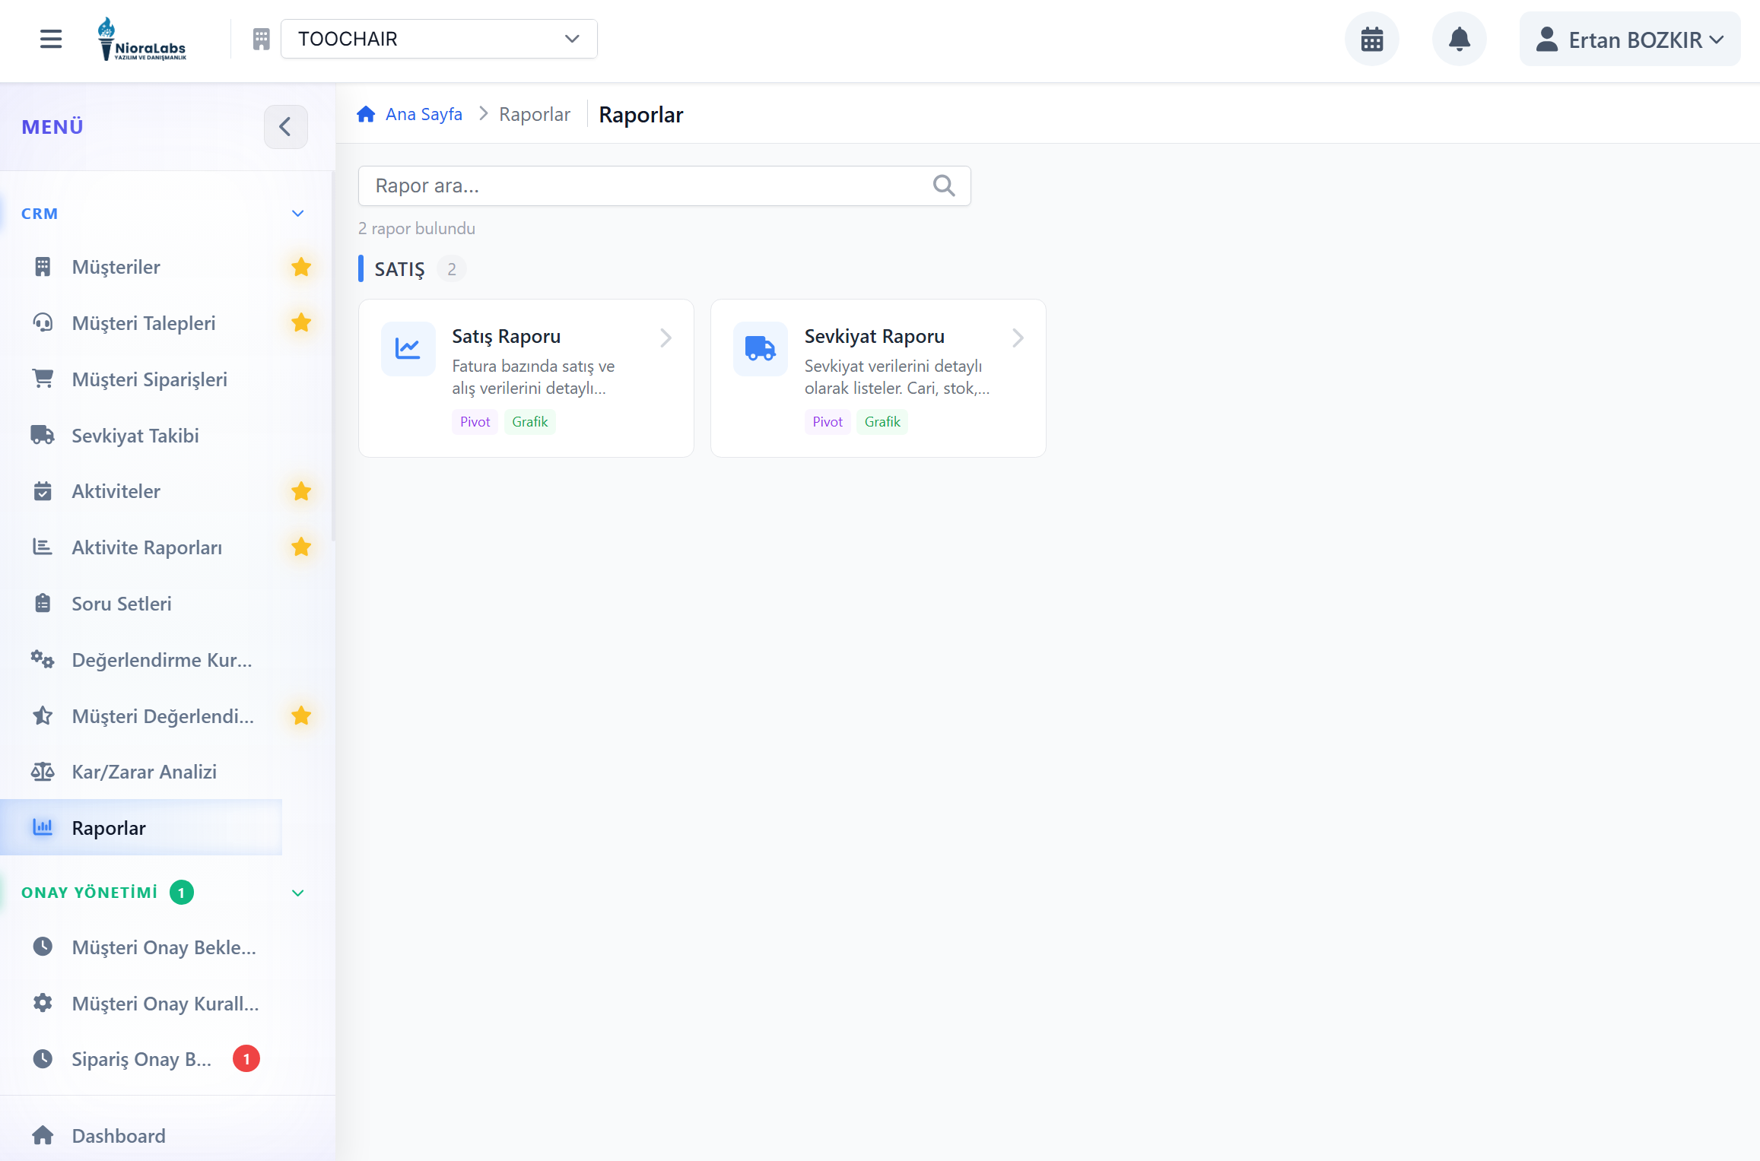Image resolution: width=1760 pixels, height=1161 pixels.
Task: Open Sevkiyat Takibi menu item
Action: point(135,436)
